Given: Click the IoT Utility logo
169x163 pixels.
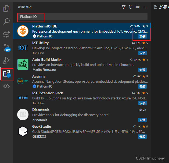Looking at the screenshot, I should tap(23, 48).
